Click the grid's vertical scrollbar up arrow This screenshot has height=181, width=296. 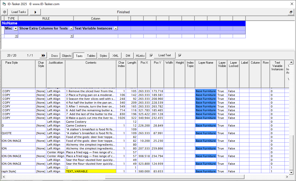pos(291,62)
